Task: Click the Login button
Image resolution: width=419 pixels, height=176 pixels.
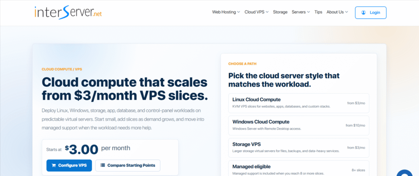Action: [371, 13]
